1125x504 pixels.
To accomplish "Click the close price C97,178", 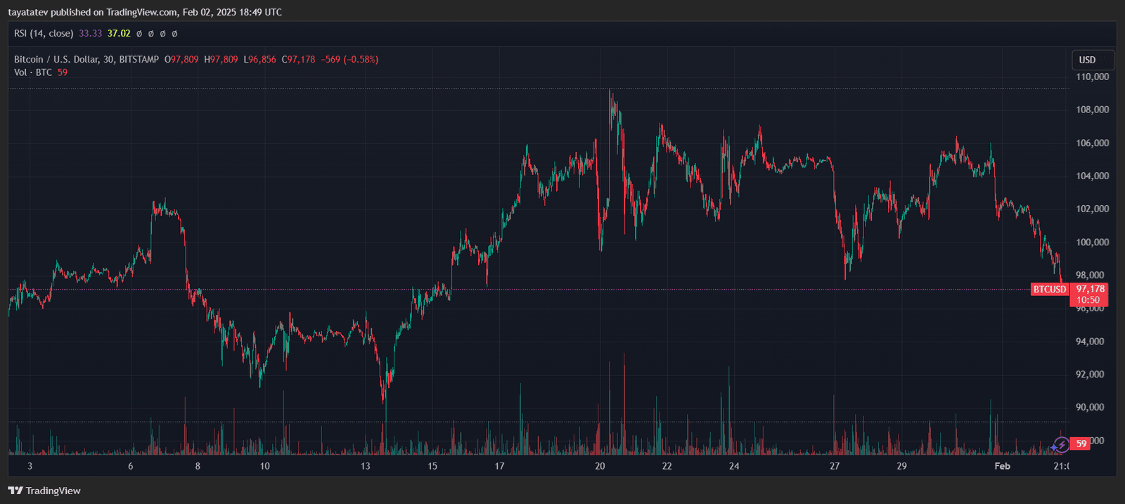I will click(299, 60).
